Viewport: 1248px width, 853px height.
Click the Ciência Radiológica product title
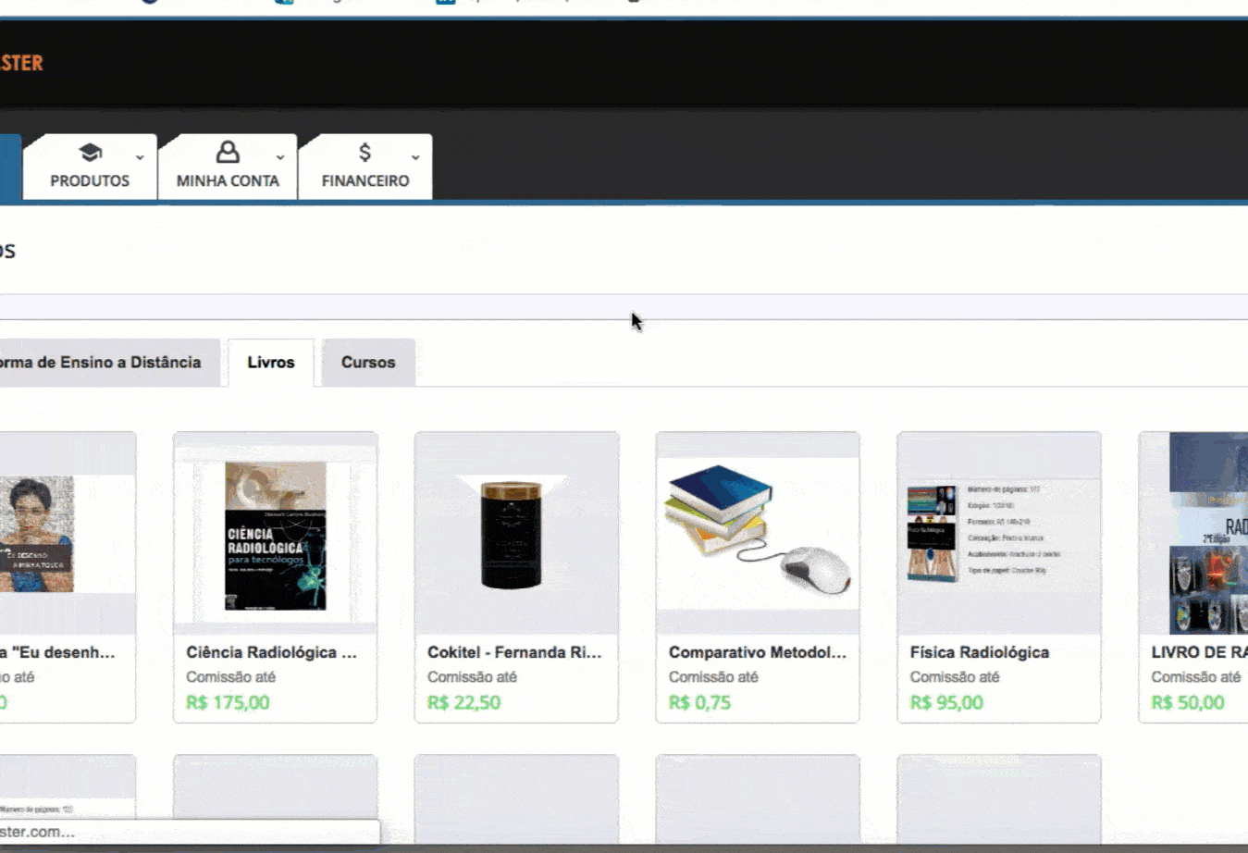[271, 652]
